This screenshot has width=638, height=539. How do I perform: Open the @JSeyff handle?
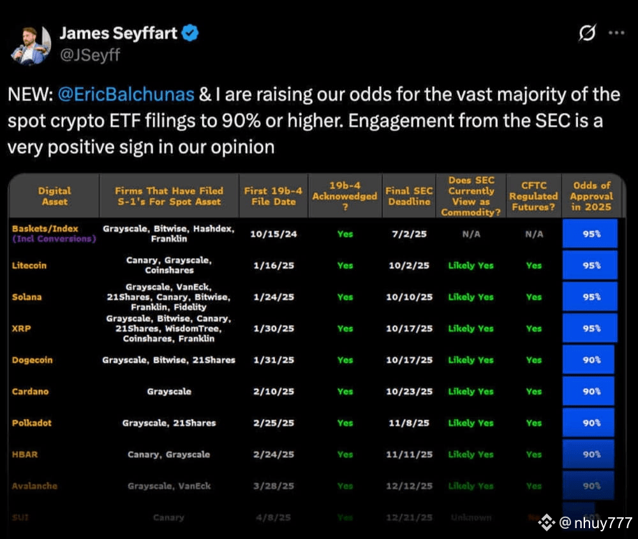coord(90,55)
